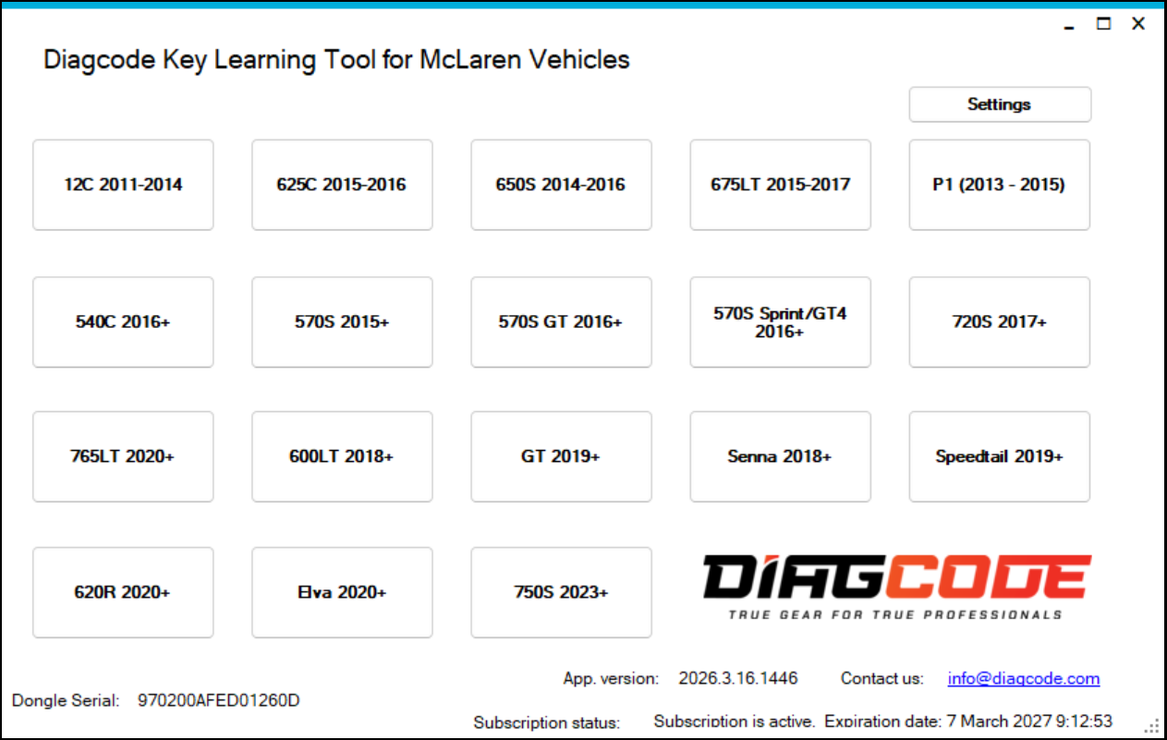Select the P1 (2013 - 2015) model
This screenshot has height=740, width=1167.
(x=999, y=184)
